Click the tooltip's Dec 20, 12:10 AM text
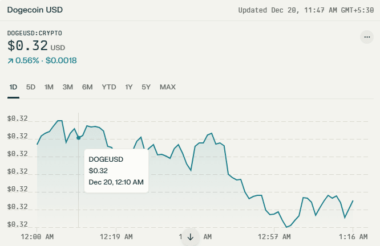 click(x=116, y=182)
